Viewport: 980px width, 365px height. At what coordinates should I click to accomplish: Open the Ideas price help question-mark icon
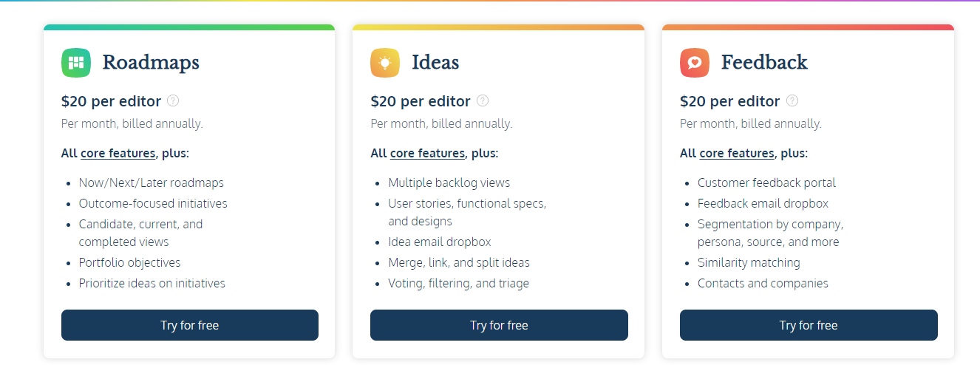click(483, 100)
